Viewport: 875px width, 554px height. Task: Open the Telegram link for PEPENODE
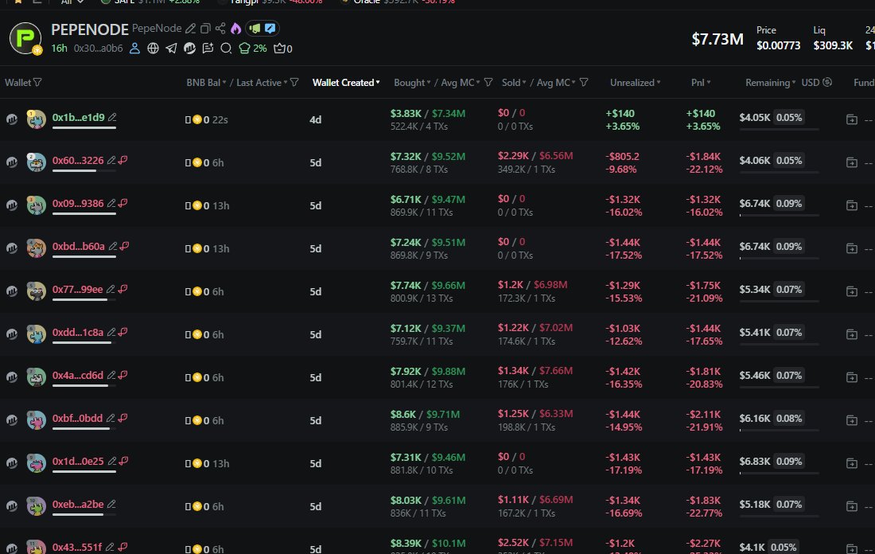171,49
